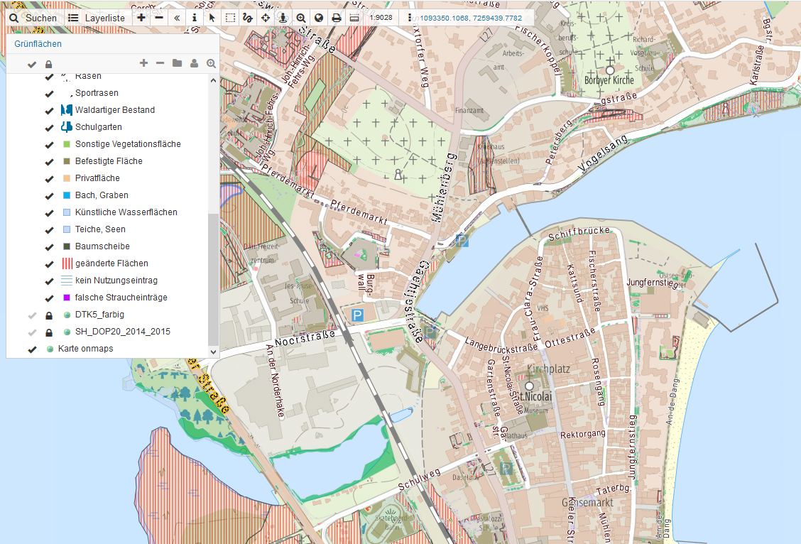Collapse toolbar with double-chevron icon
801x544 pixels.
point(177,18)
